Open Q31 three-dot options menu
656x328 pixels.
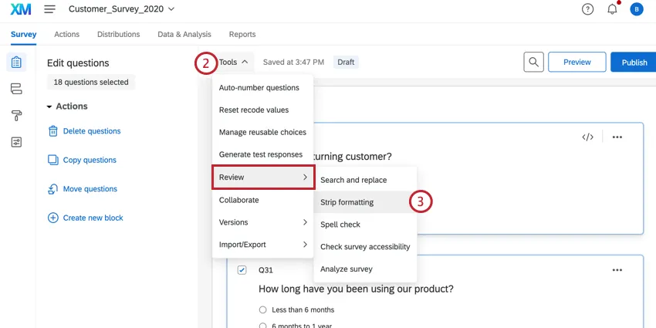point(617,270)
